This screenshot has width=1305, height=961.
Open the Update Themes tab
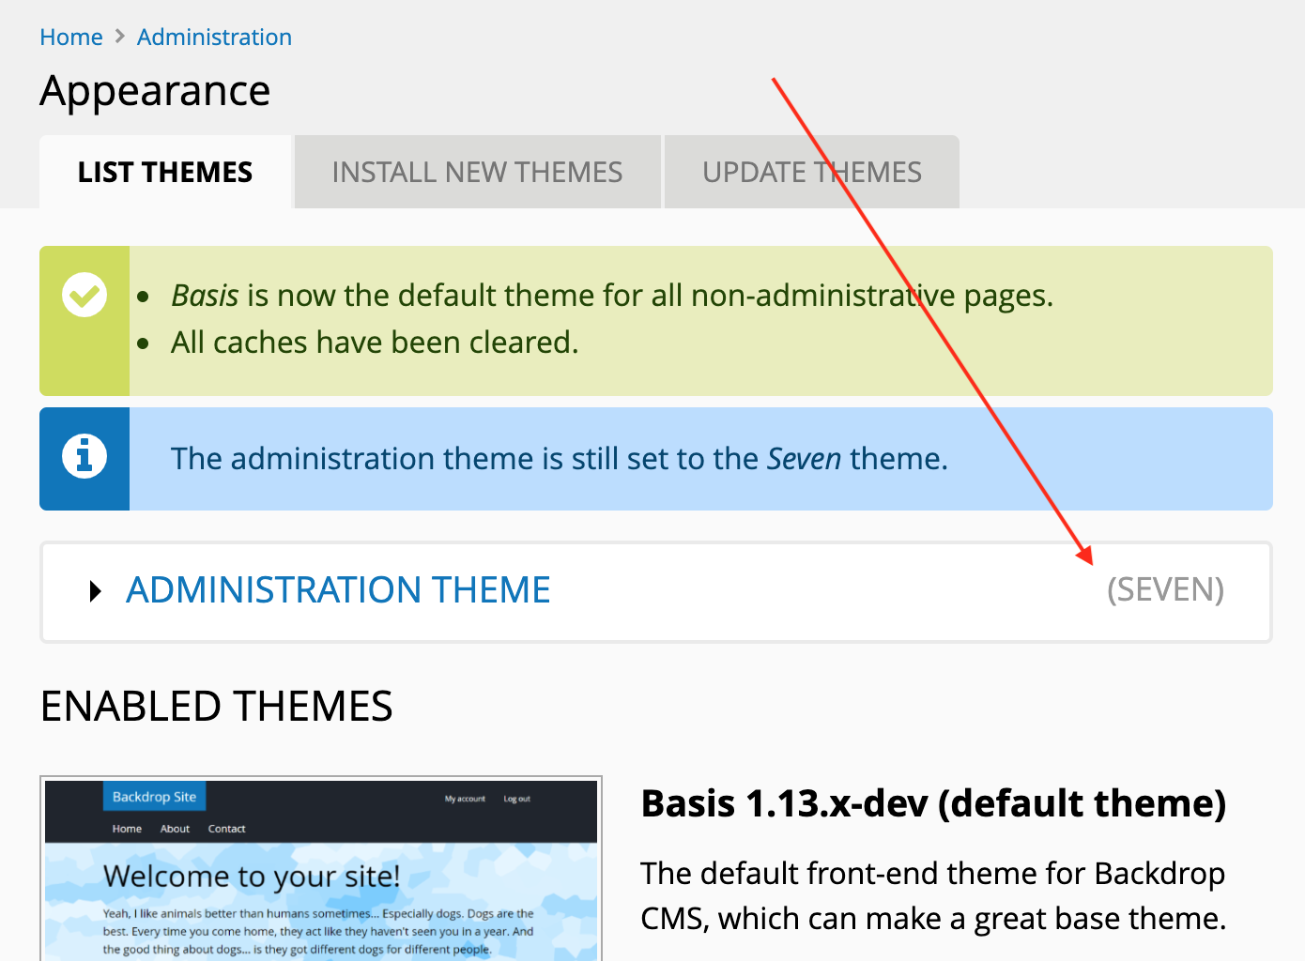coord(811,172)
